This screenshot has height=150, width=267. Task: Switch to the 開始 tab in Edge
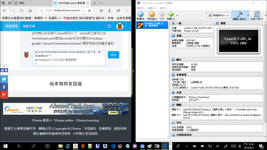pos(32,3)
